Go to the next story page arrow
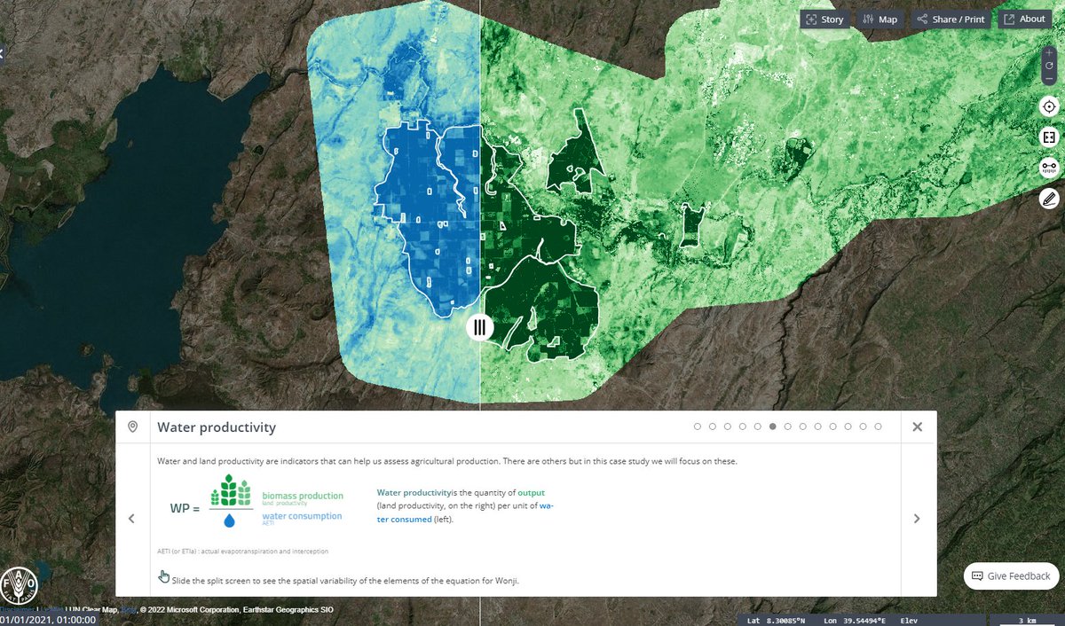 pyautogui.click(x=917, y=519)
